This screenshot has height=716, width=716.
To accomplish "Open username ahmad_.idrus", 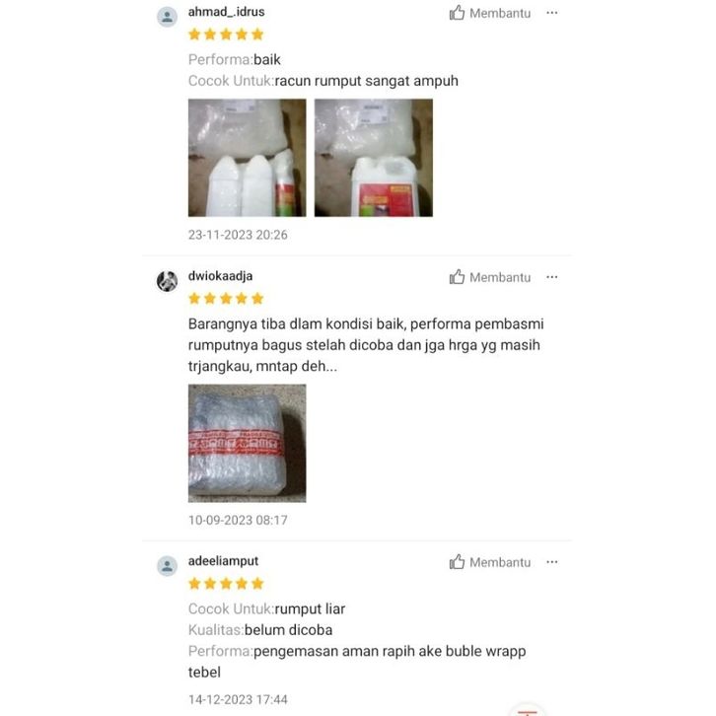I will tap(226, 12).
